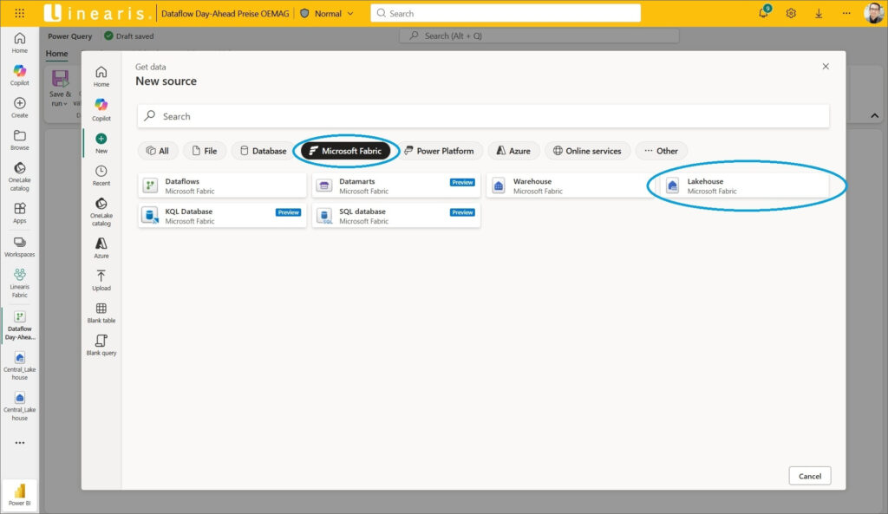Screen dimensions: 888x514
Task: Expand the Save & run dropdown arrow
Action: coord(65,104)
